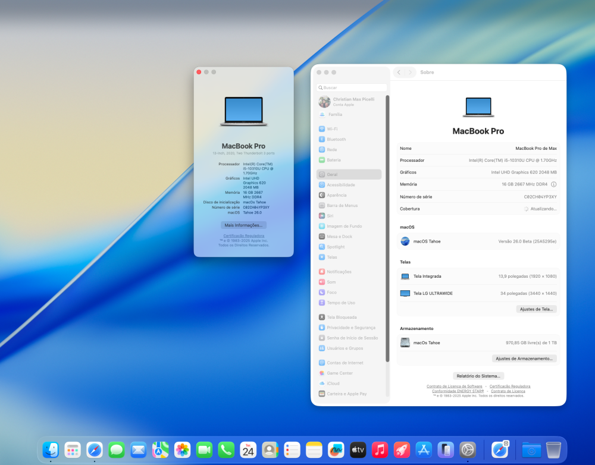
Task: Go back using the back arrow
Action: pos(399,72)
